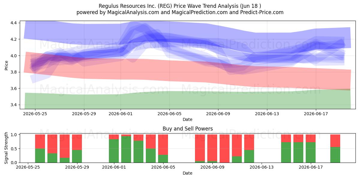Click 2026-06-09 tick on price chart axis

tap(218, 114)
